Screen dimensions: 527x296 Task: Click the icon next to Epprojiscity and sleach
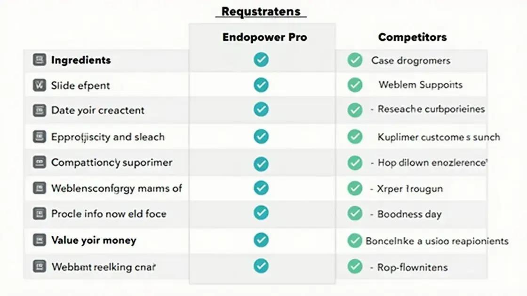coord(40,137)
